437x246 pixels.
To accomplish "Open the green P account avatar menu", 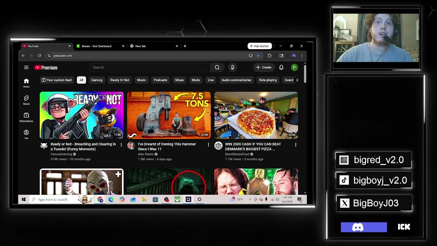I will (x=294, y=67).
